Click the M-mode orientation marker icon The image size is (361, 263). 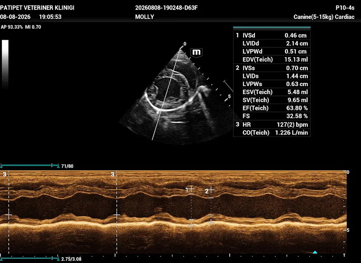[196, 53]
